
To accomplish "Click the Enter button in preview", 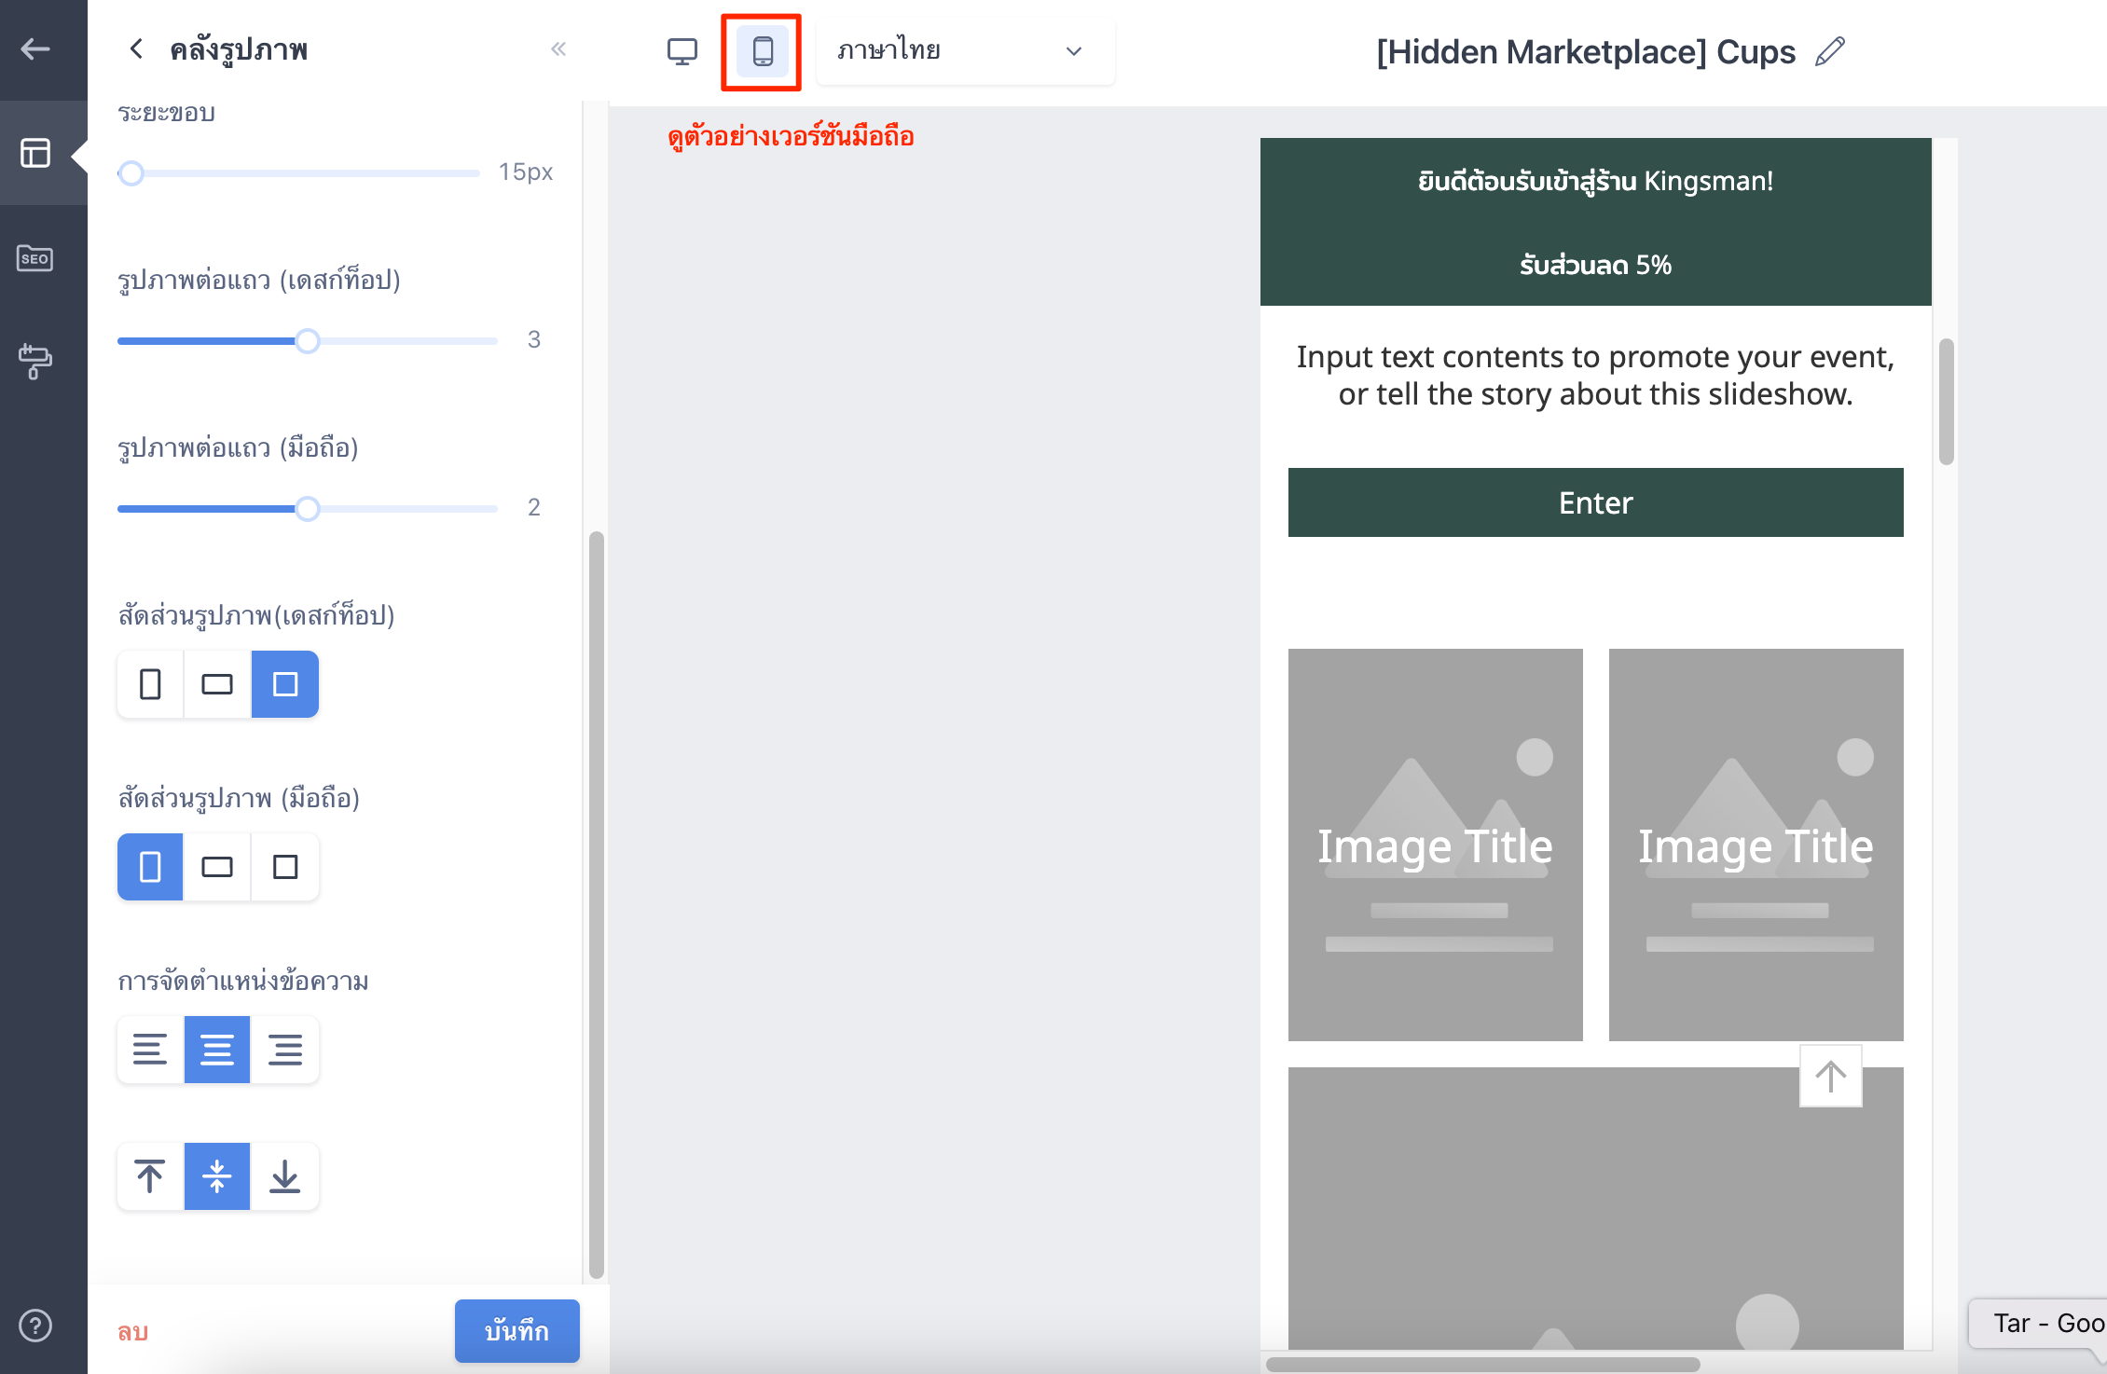I will [x=1596, y=502].
